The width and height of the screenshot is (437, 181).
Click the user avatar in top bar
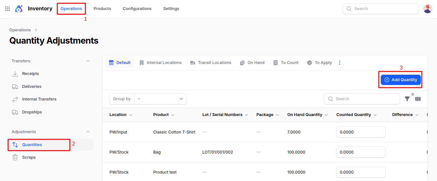pos(428,9)
